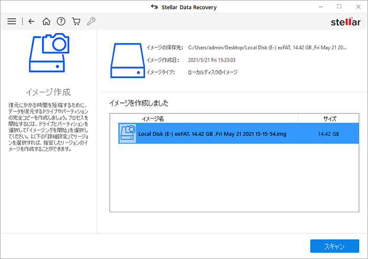The width and height of the screenshot is (368, 259).
Task: Click the イメージ作成 heading
Action: click(x=48, y=92)
